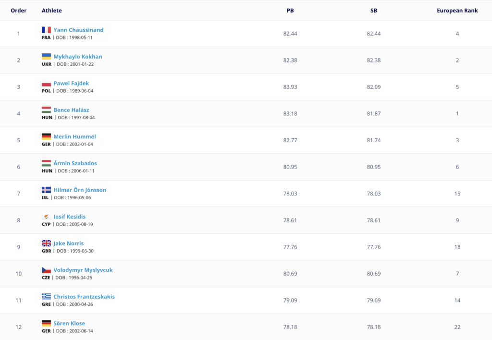The height and width of the screenshot is (340, 492).
Task: Click the Order column header
Action: [x=19, y=11]
